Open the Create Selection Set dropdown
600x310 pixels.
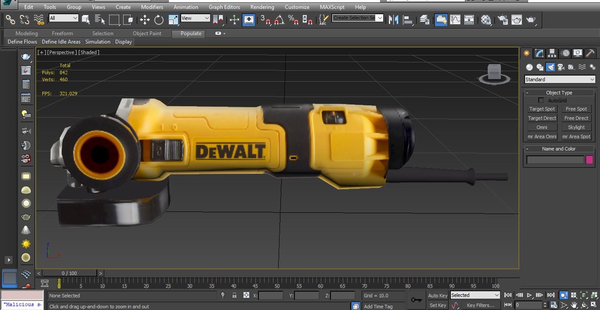(357, 18)
